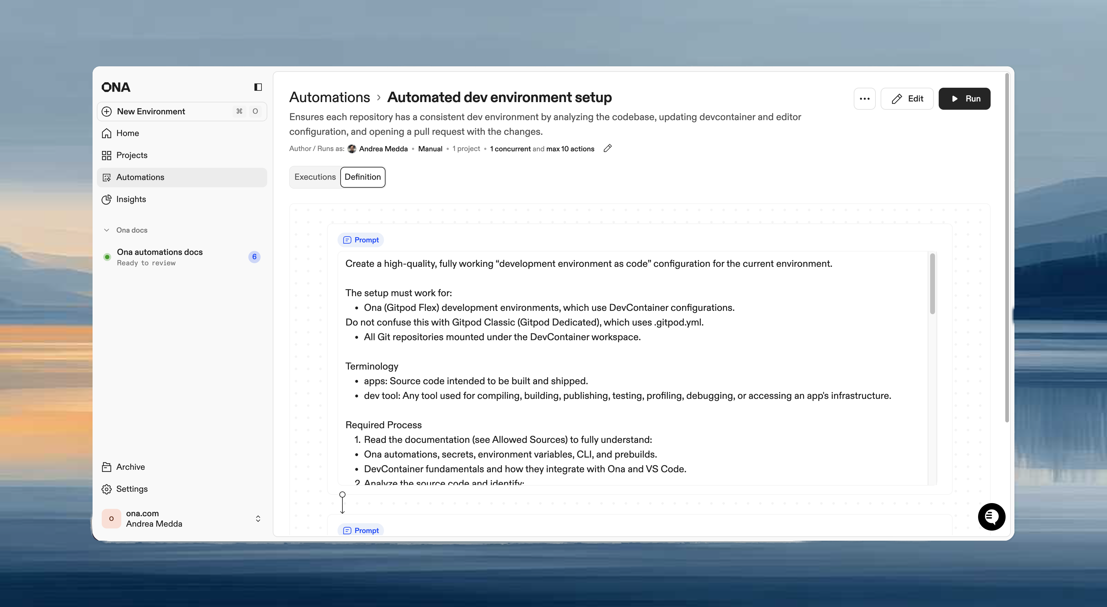This screenshot has height=607, width=1107.
Task: Run the automation
Action: [964, 99]
